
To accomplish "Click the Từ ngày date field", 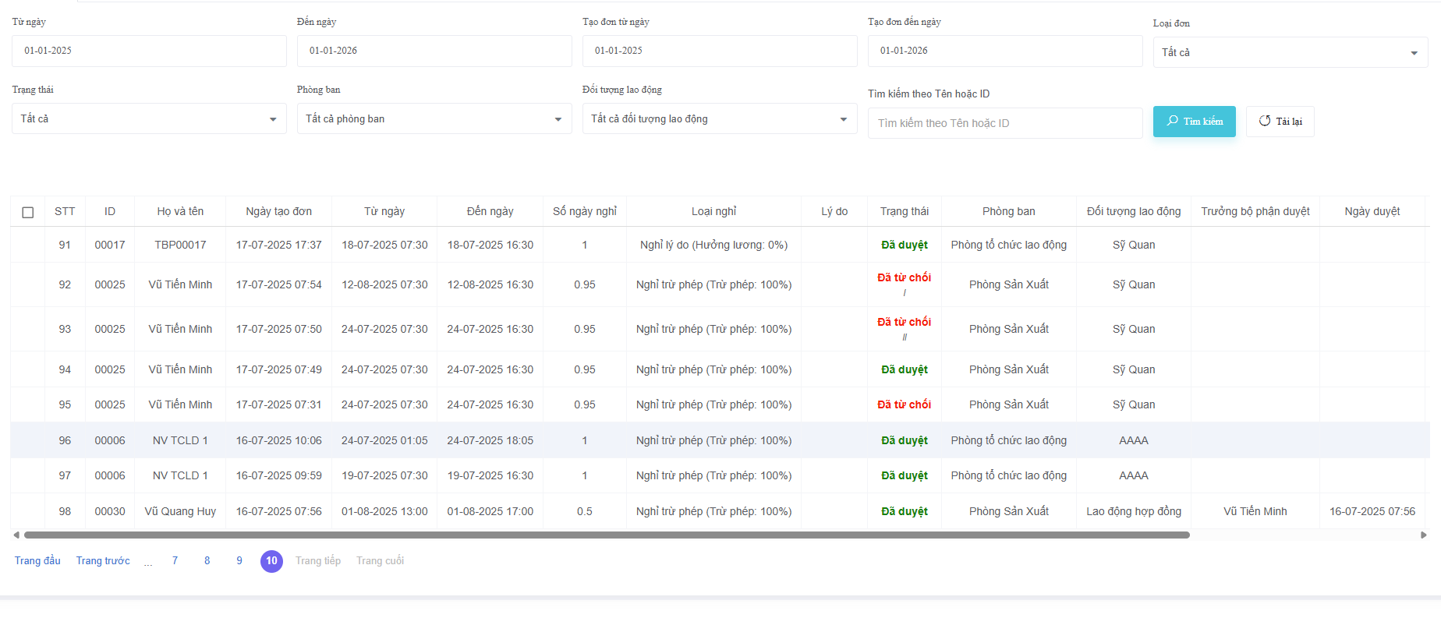I will click(x=148, y=51).
